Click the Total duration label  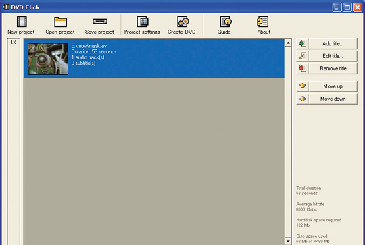click(309, 188)
